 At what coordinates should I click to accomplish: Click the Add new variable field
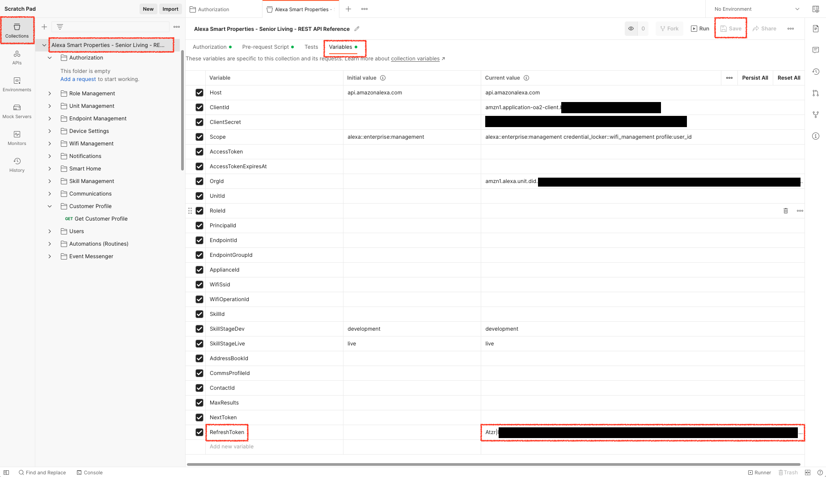coord(274,447)
